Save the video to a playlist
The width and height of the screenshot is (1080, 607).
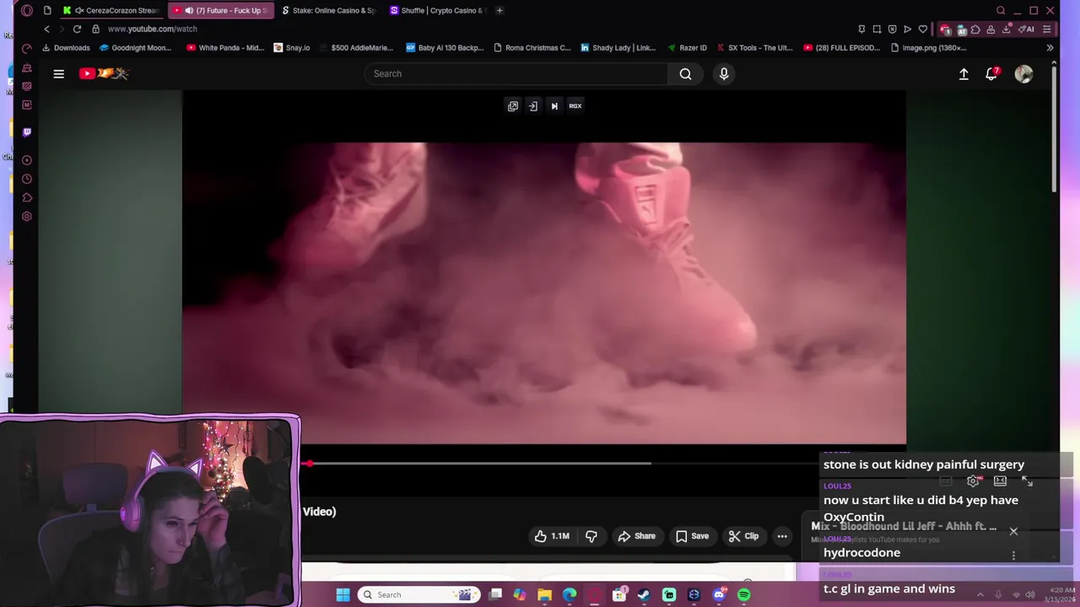coord(692,536)
